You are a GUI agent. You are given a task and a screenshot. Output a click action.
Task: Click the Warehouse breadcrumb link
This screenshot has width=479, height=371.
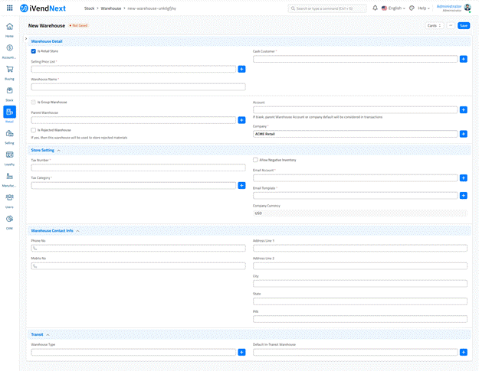tap(111, 8)
